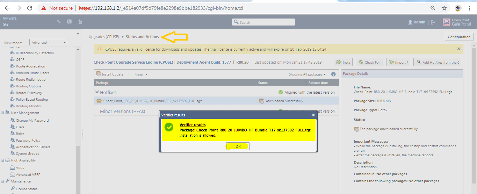Click the Install Update toolbar button

(x=110, y=74)
